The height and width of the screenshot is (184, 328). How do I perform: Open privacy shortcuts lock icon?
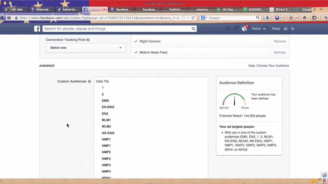(286, 29)
